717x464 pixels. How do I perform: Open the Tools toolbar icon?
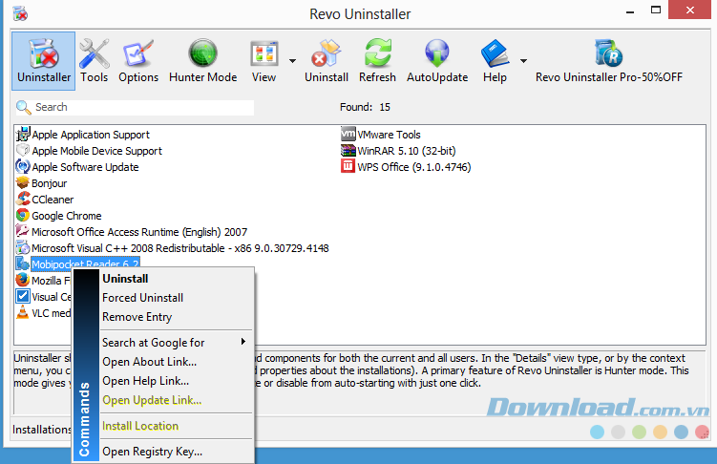[94, 60]
